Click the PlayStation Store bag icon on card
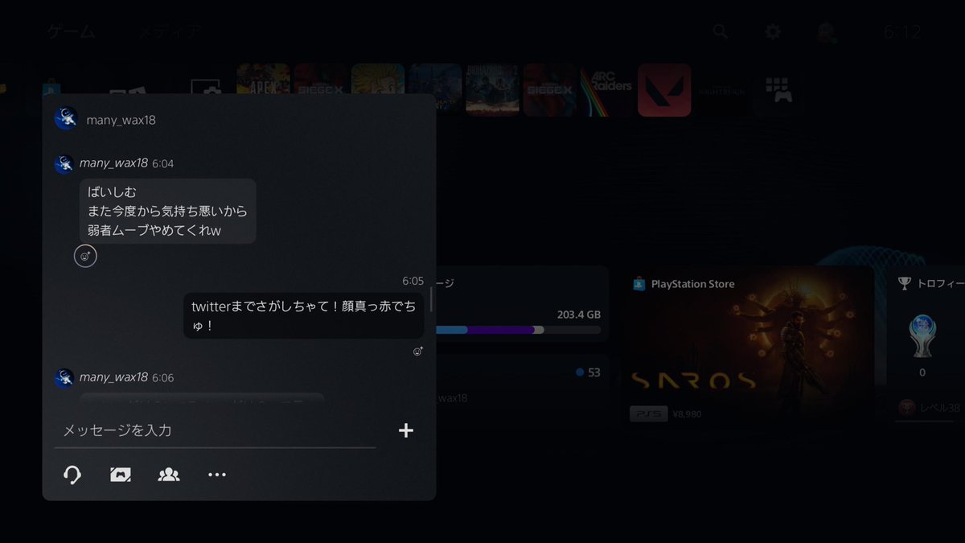Viewport: 965px width, 543px height. (x=639, y=283)
